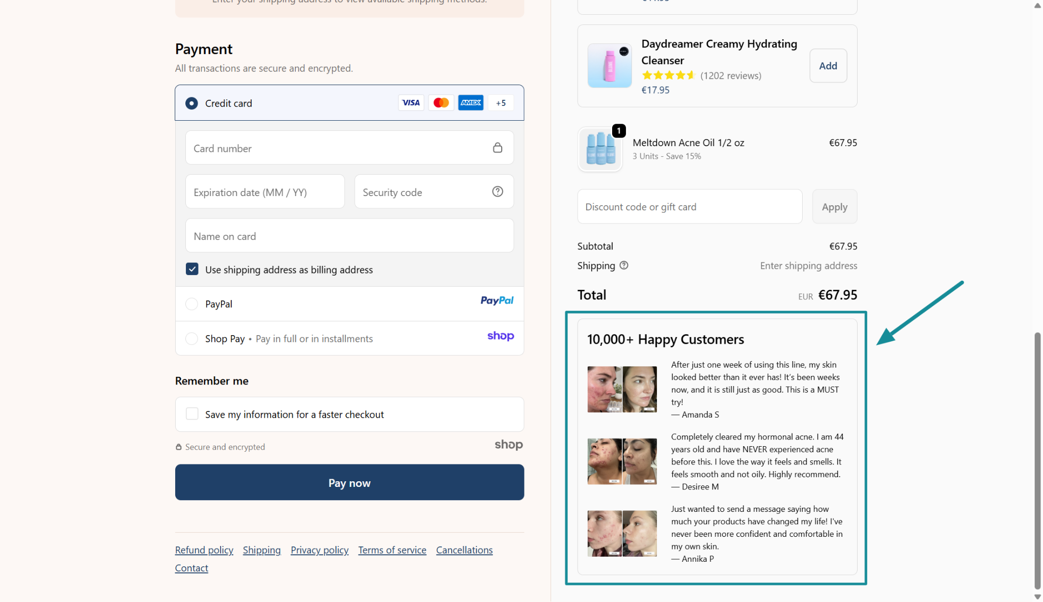Click the PayPal logo
The image size is (1043, 602).
tap(497, 300)
